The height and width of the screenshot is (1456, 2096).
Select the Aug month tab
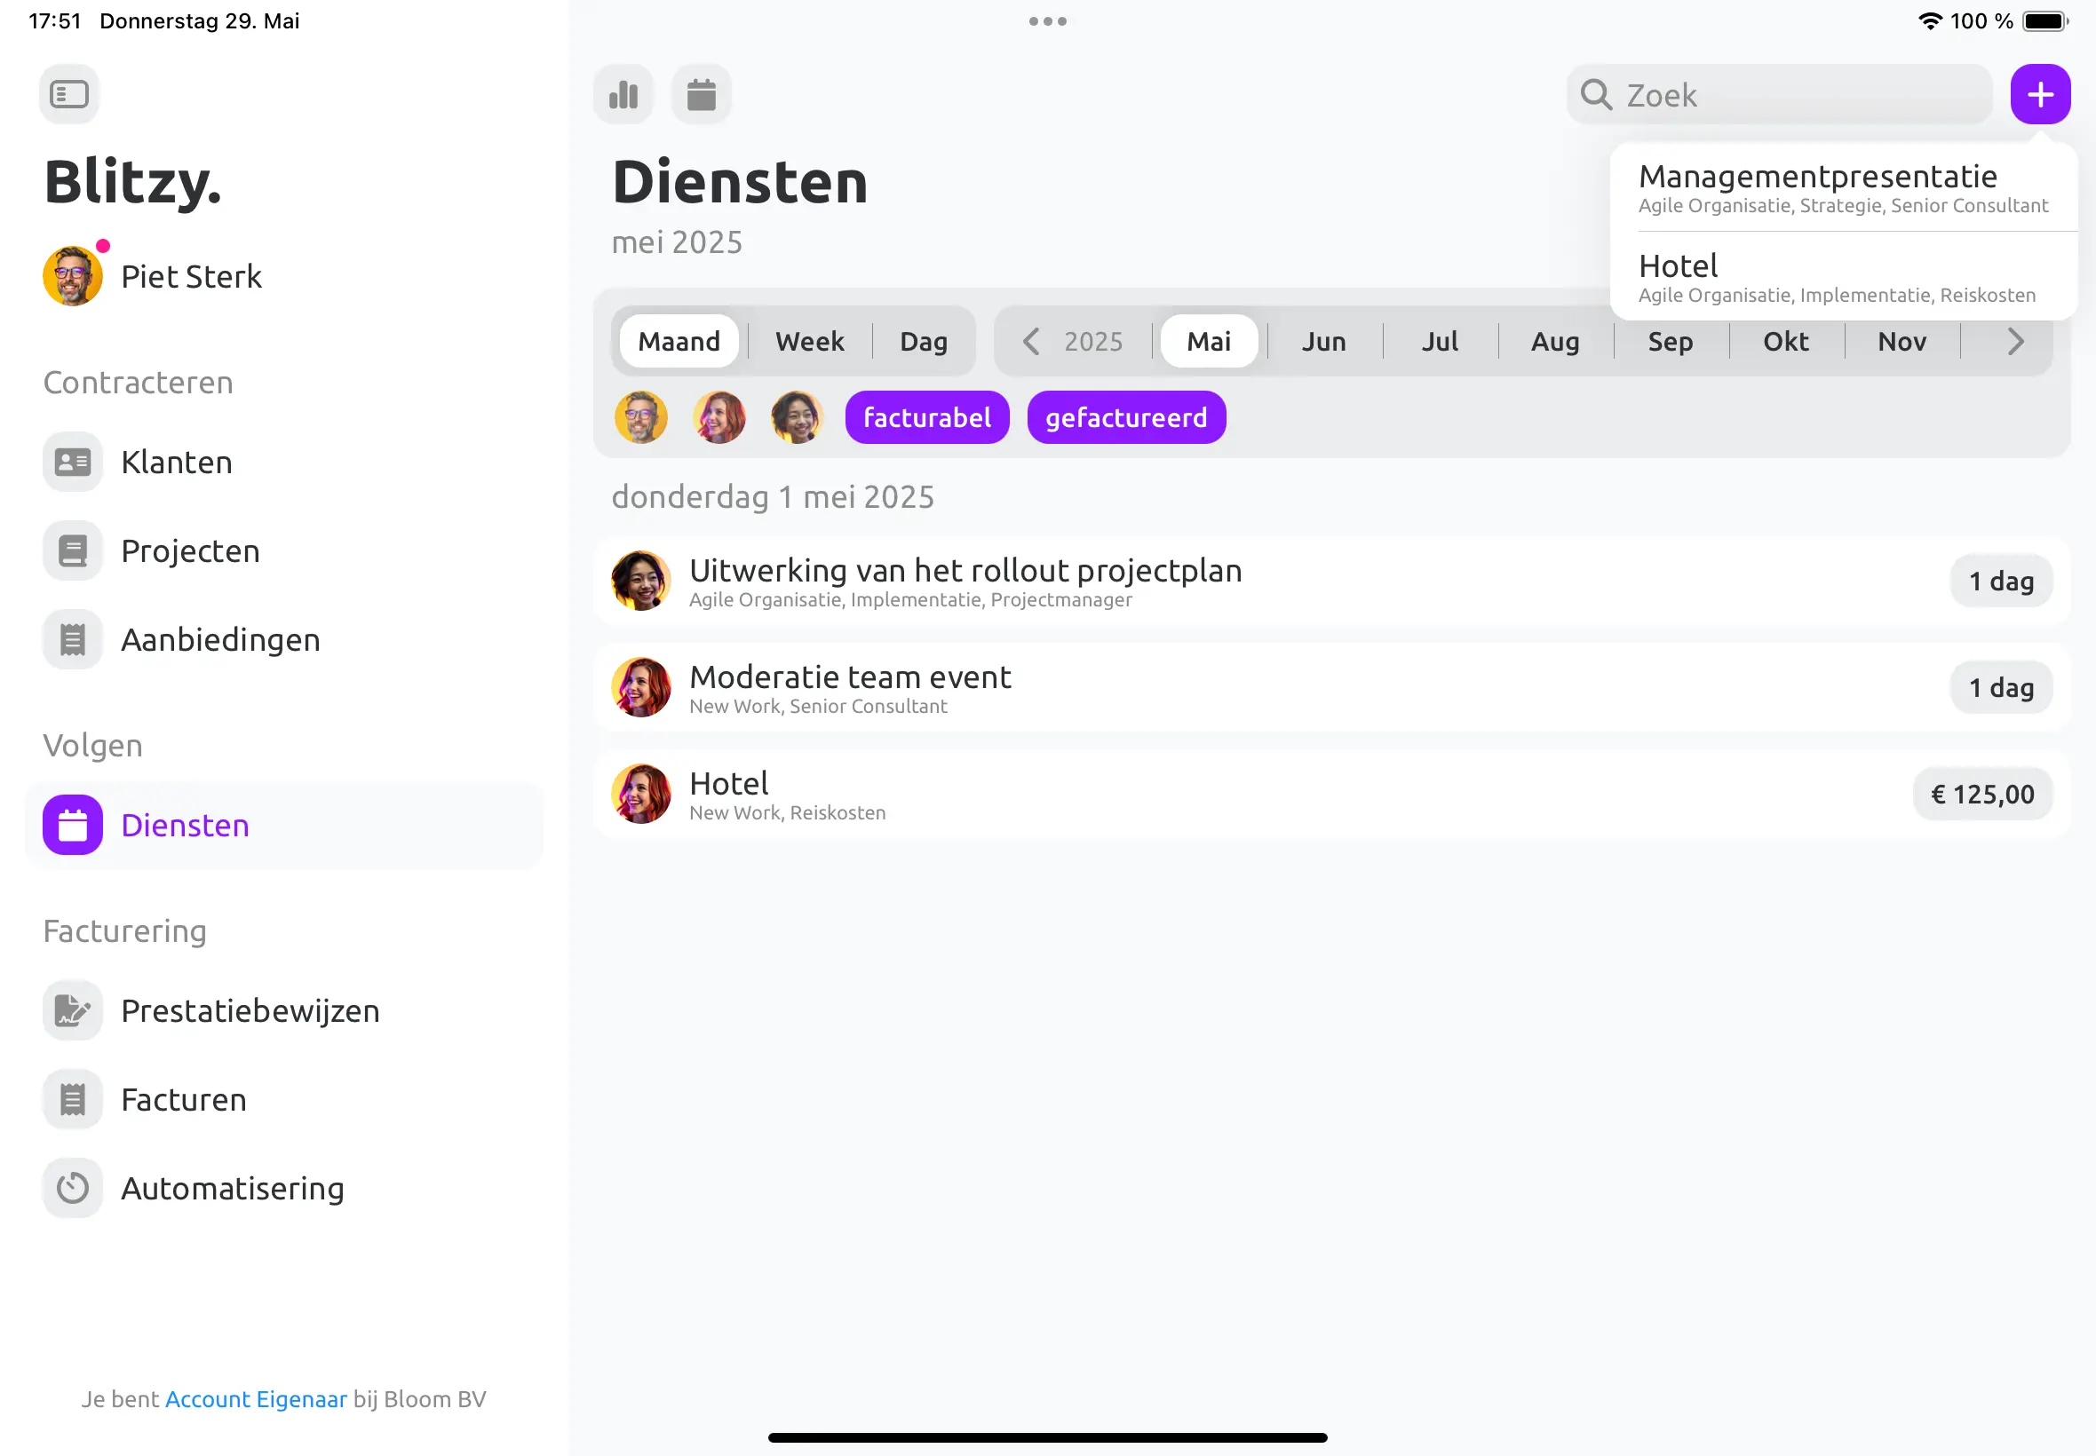click(1555, 341)
